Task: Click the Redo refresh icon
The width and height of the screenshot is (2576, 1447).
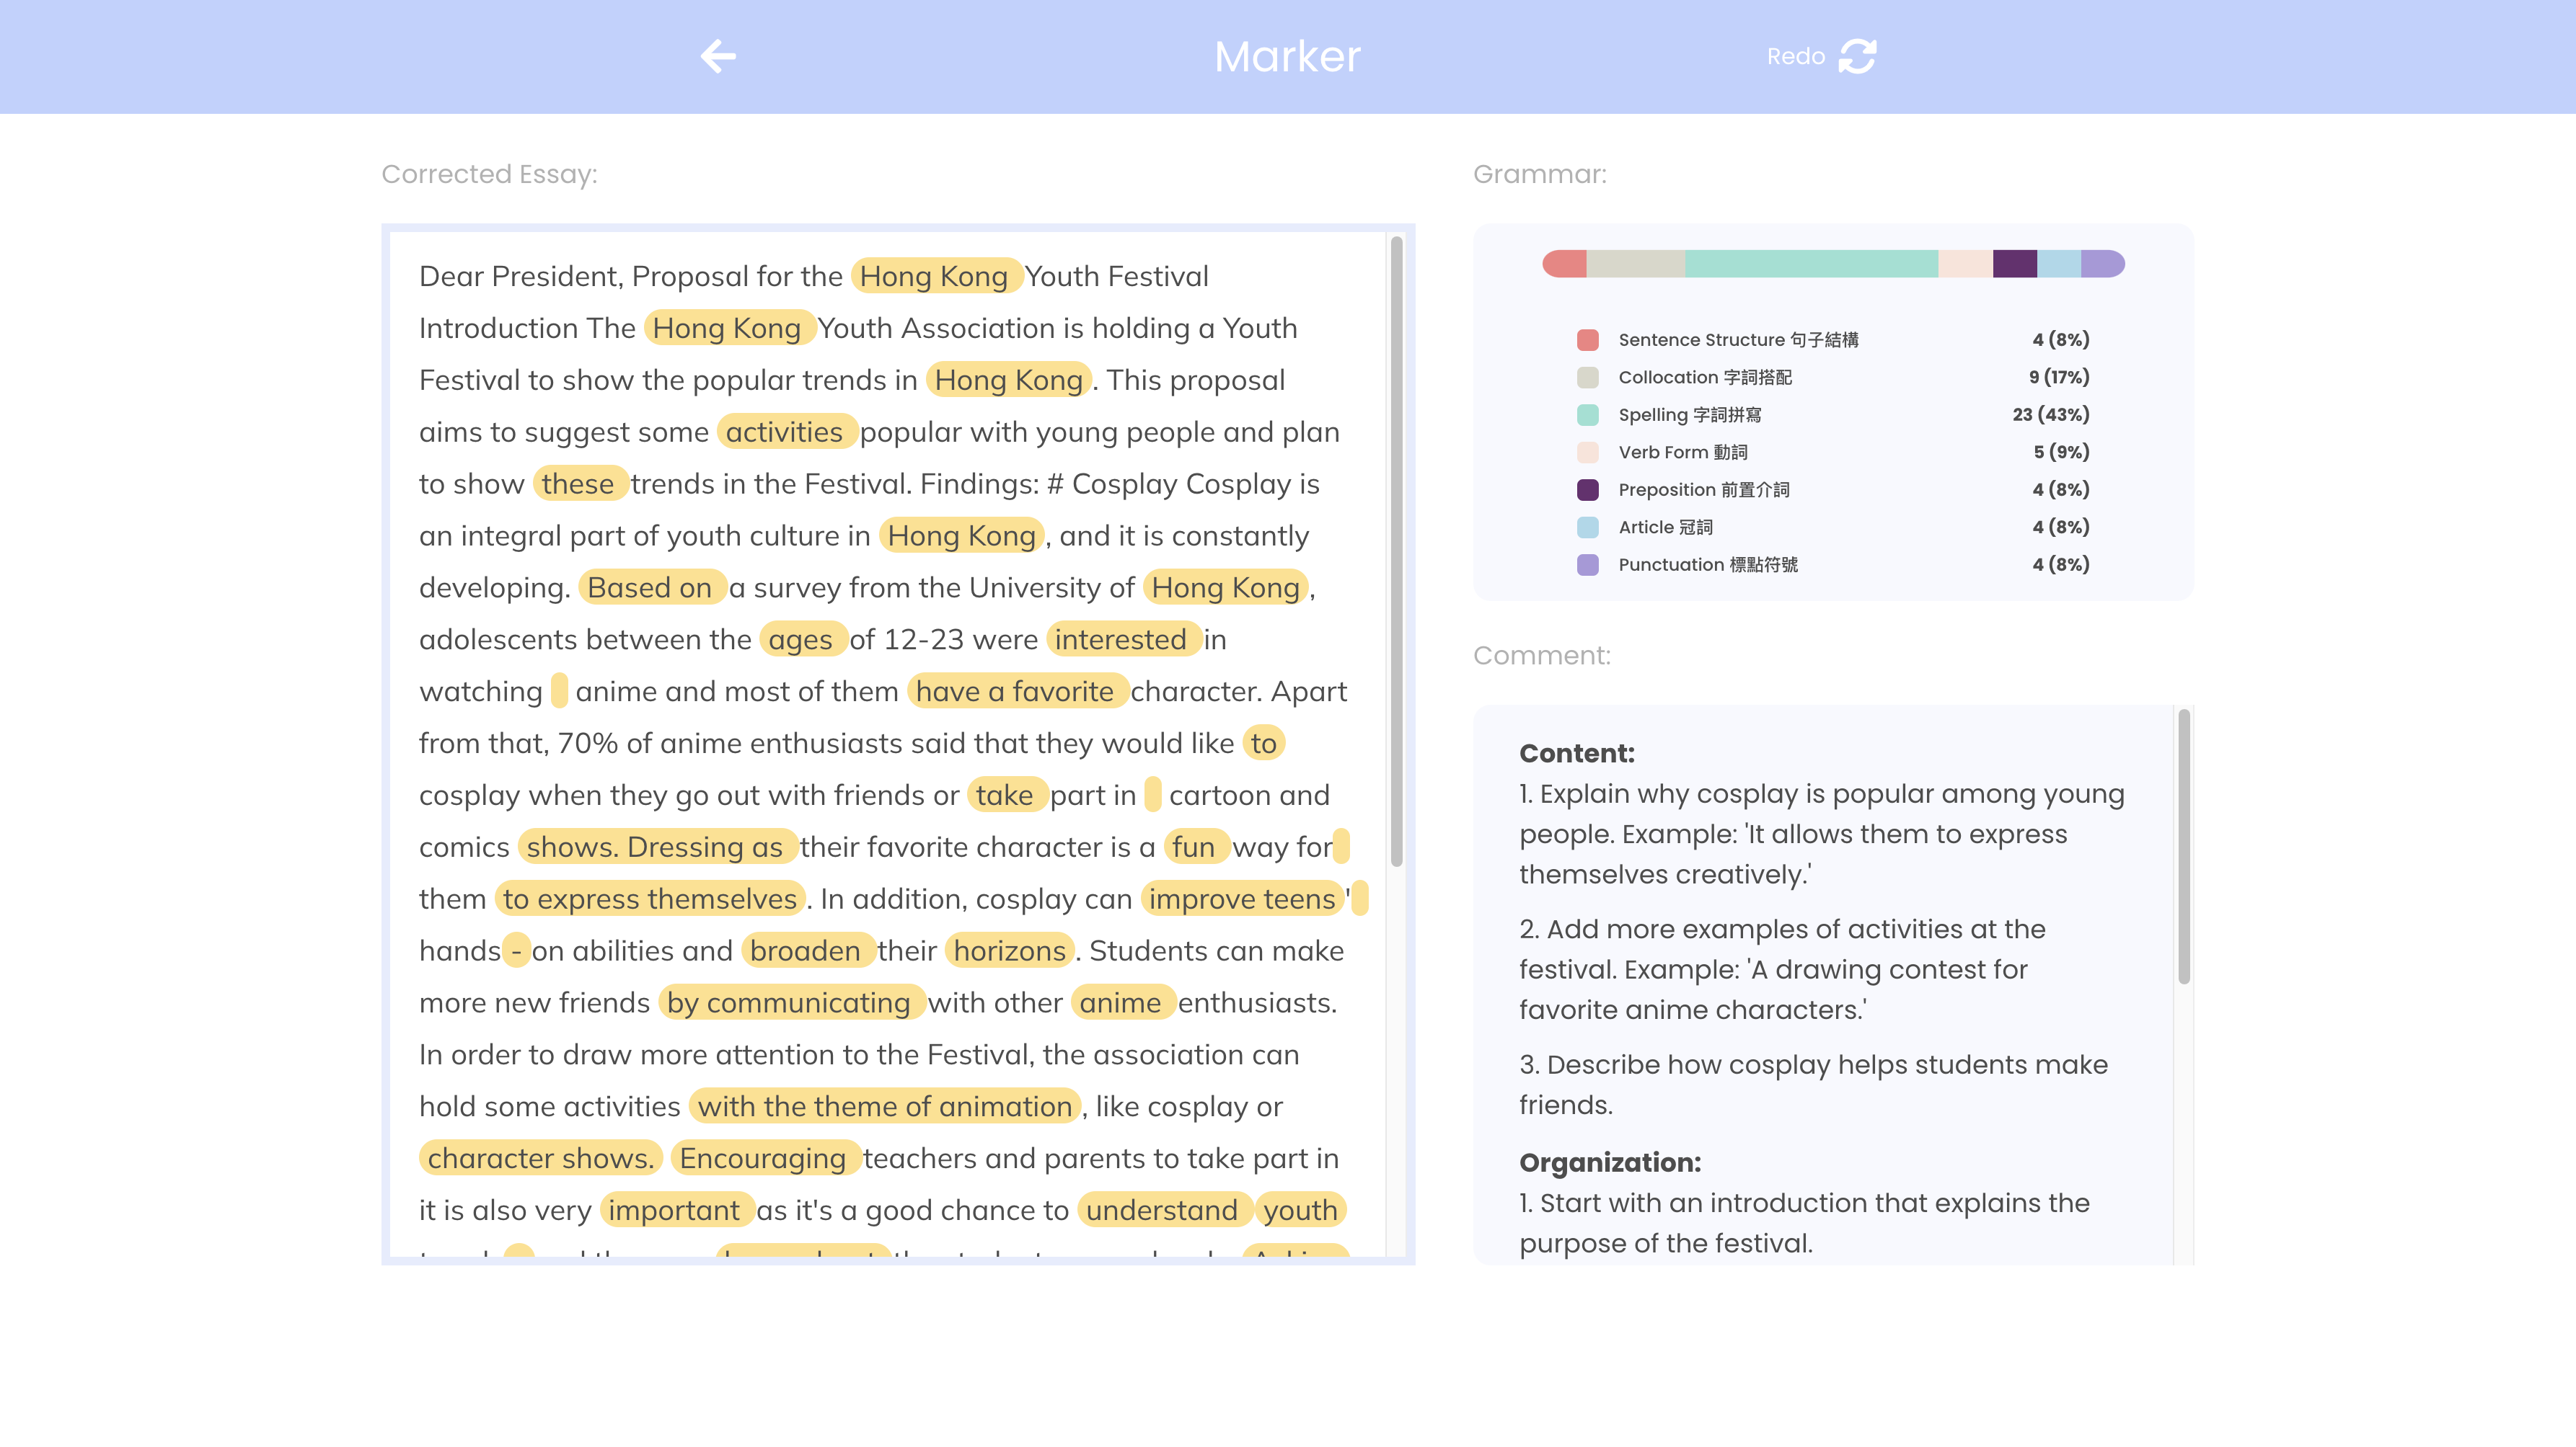Action: (x=1857, y=56)
